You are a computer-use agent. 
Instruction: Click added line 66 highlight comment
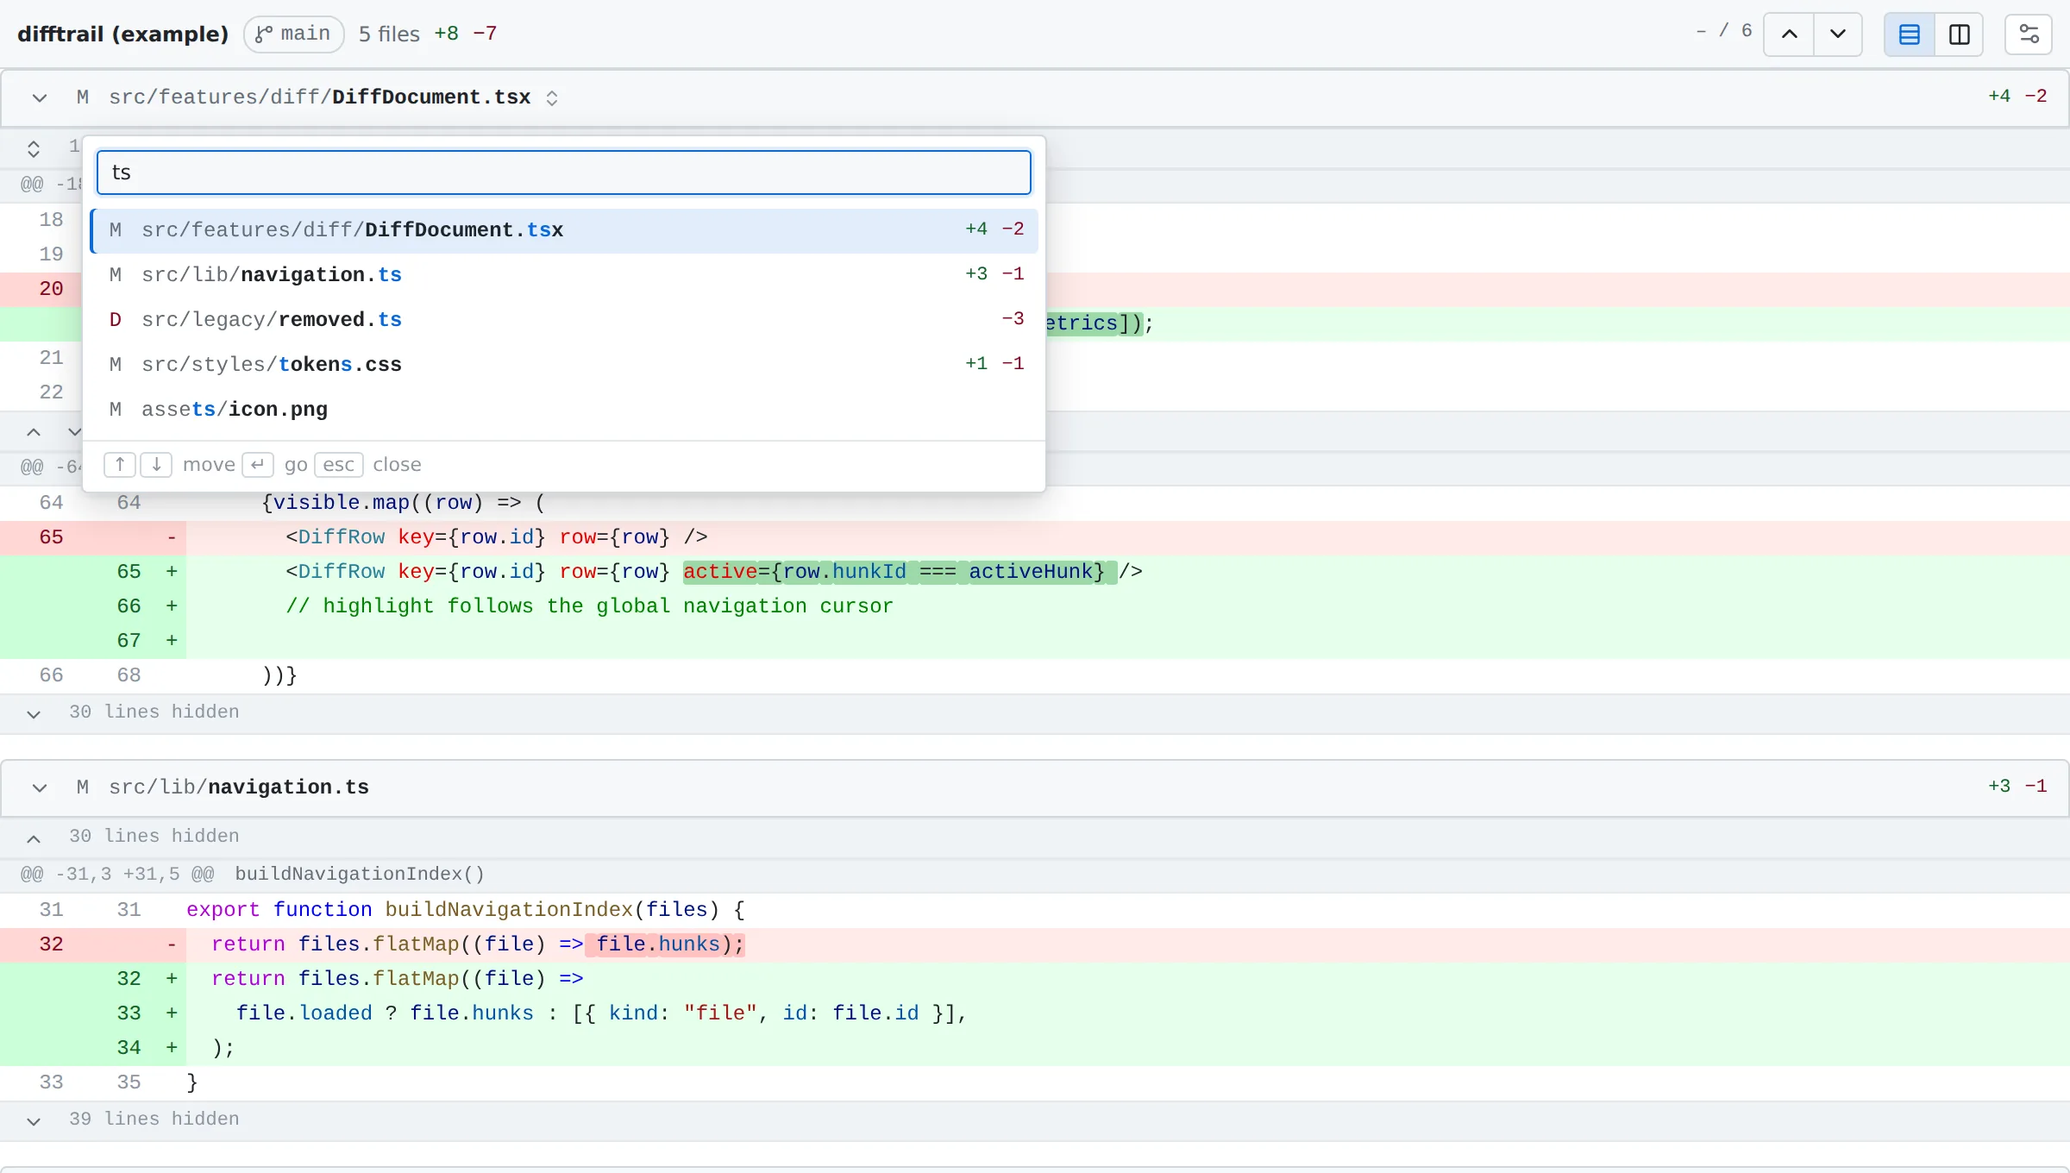[589, 606]
